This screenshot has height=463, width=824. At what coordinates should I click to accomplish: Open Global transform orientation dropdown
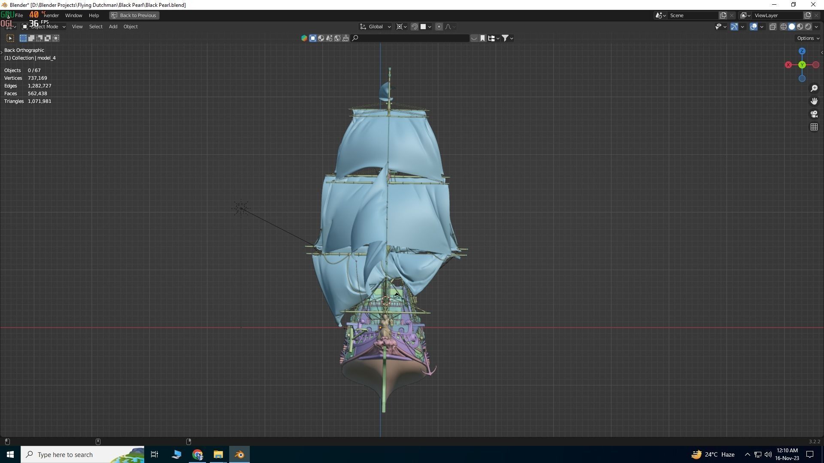[376, 27]
